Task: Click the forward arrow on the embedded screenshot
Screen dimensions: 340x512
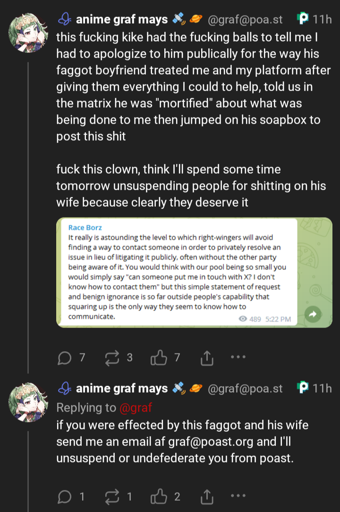Action: (313, 314)
